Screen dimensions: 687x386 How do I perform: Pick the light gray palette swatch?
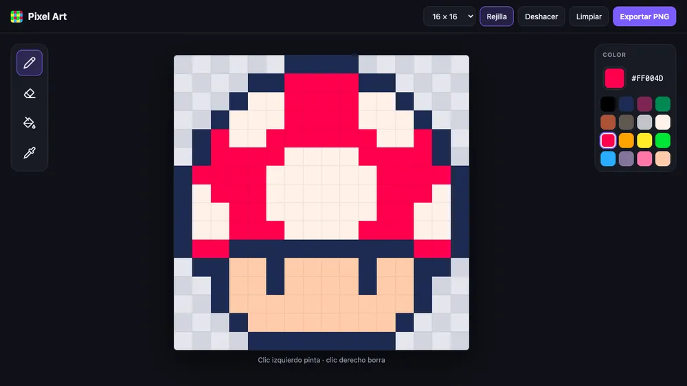[x=644, y=123]
